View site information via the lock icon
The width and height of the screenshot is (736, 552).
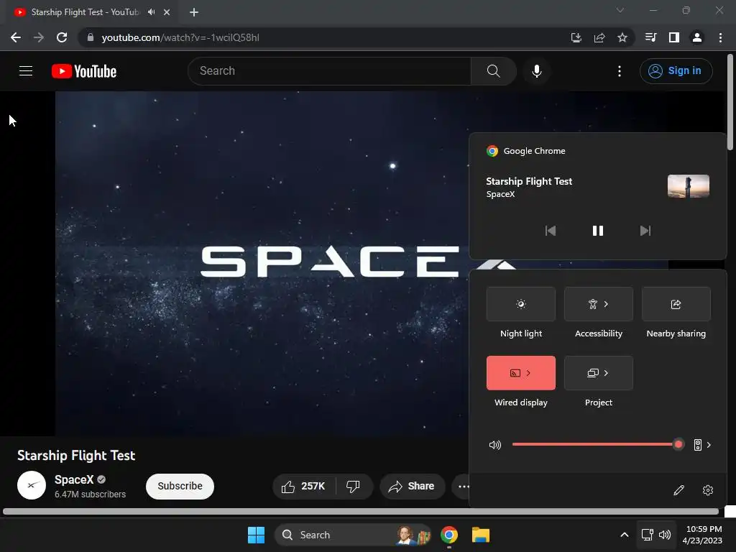91,37
